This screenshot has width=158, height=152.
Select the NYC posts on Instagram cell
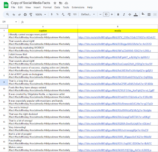(43, 76)
